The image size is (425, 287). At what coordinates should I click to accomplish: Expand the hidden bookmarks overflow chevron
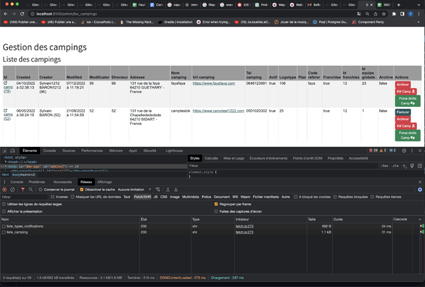pos(419,22)
